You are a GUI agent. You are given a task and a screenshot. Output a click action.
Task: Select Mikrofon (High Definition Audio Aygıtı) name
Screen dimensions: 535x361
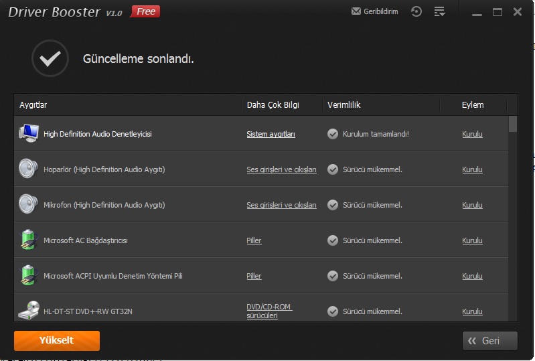click(104, 205)
